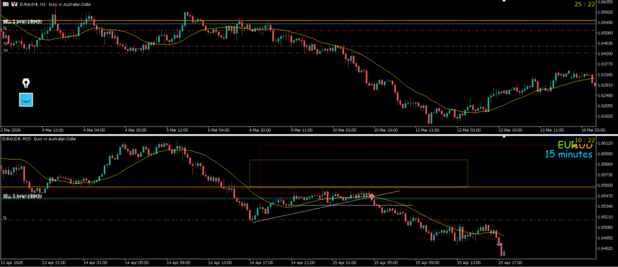Click the 15 Apr 09:00 time axis label
Image resolution: width=618 pixels, height=267 pixels.
coord(425,263)
